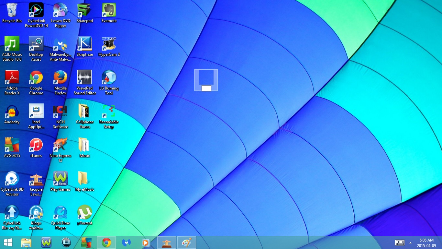Click the Play Games desktop icon
442x249 pixels.
click(x=61, y=182)
